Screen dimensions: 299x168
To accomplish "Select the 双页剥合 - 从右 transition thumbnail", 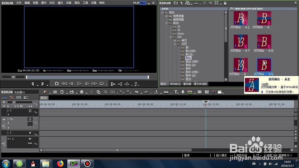I will 264,42.
